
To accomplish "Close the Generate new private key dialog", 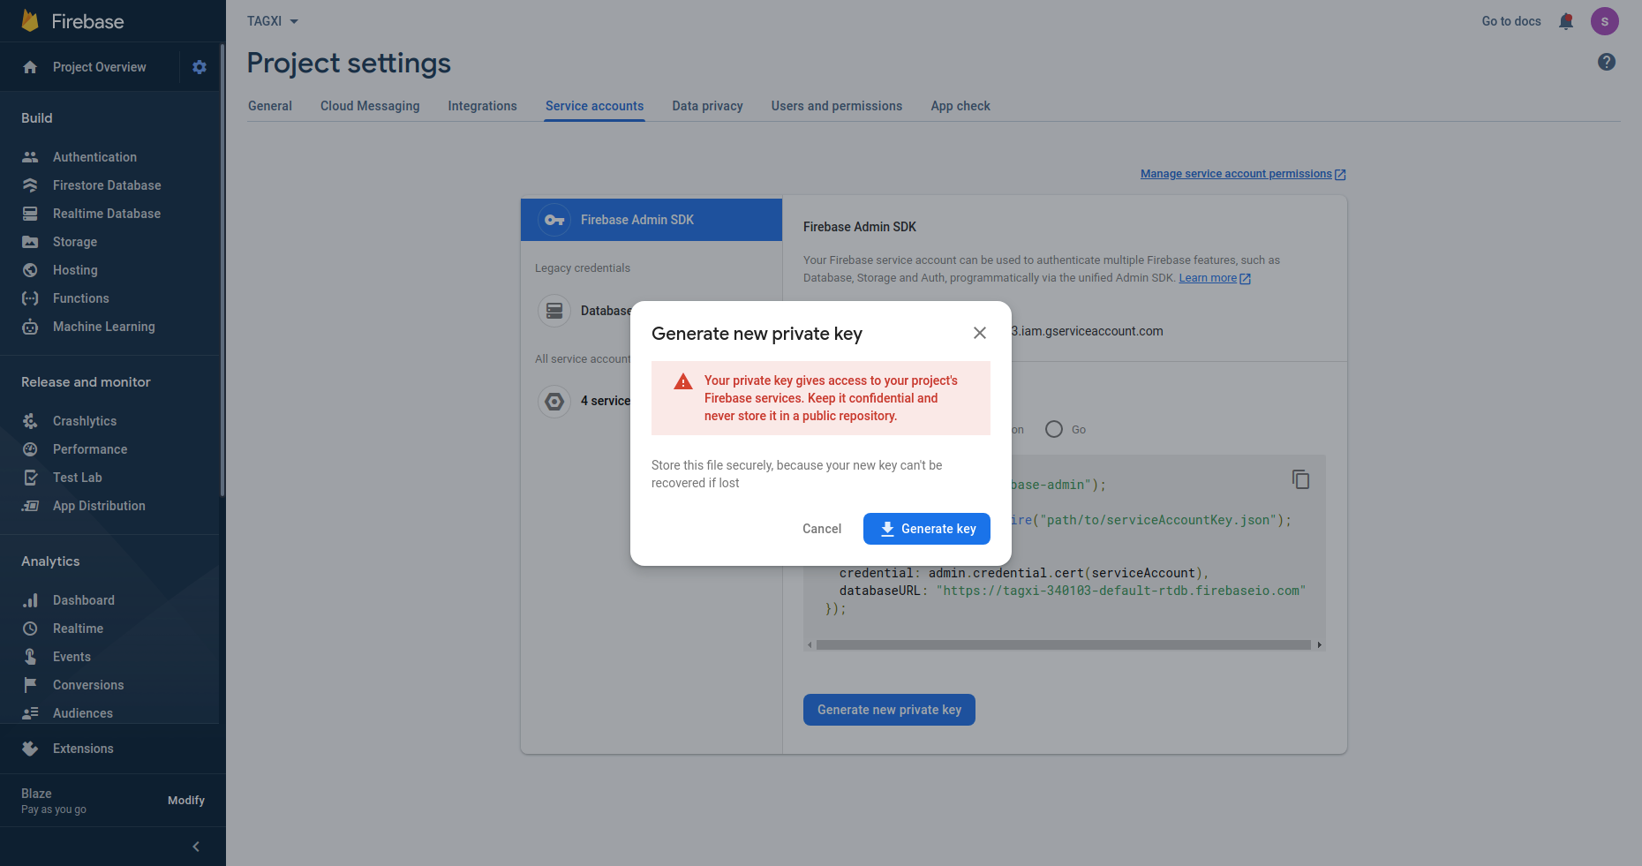I will 979,333.
